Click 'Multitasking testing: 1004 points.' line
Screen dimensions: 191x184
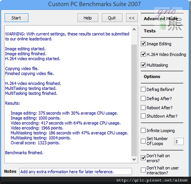pyautogui.click(x=41, y=138)
